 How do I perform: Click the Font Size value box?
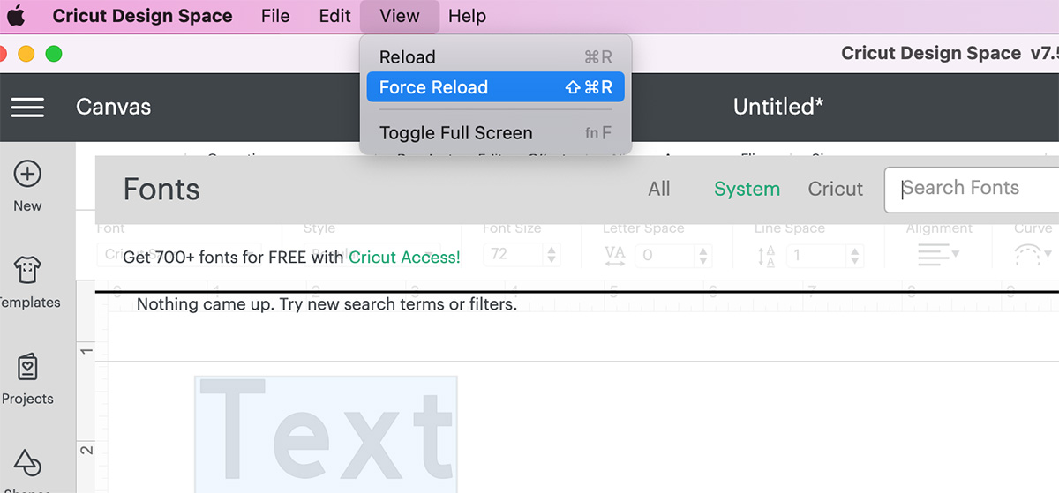tap(514, 255)
